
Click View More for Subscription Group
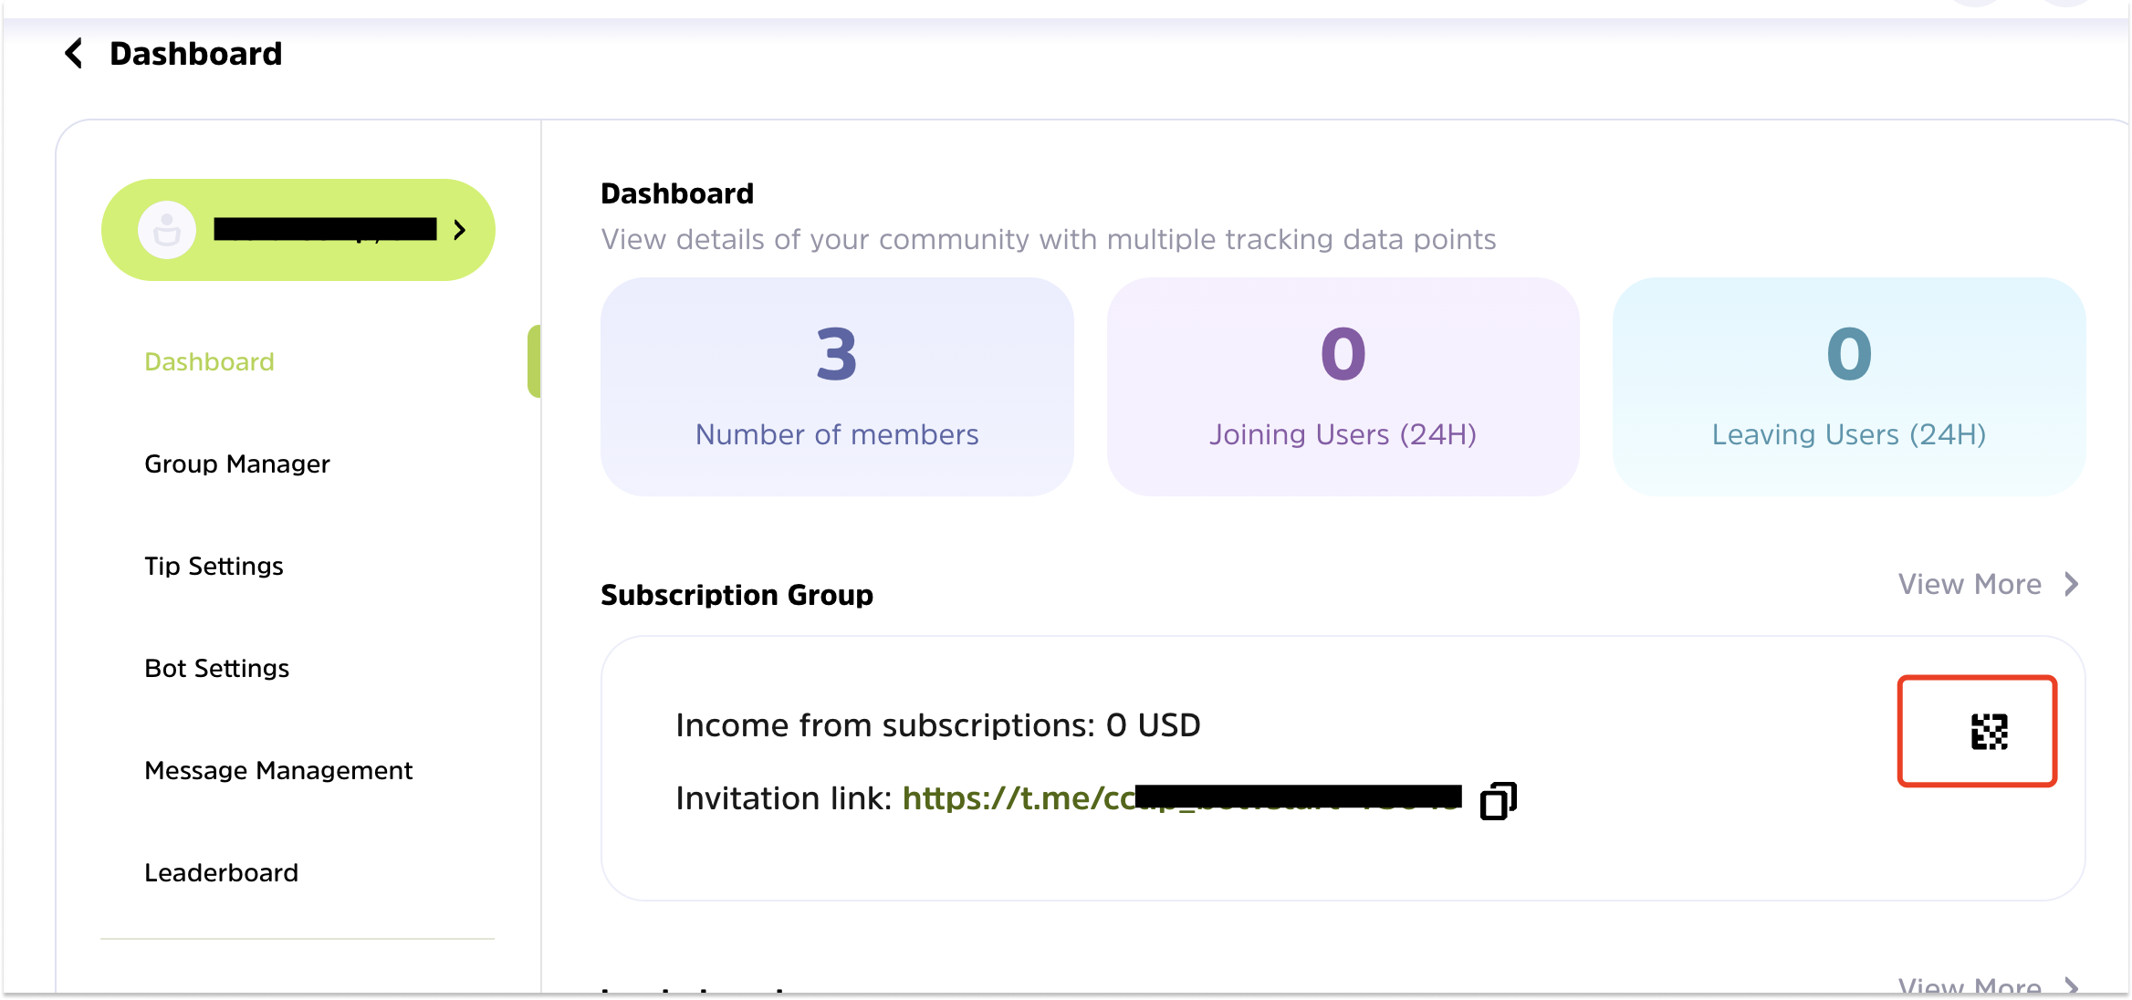[x=1970, y=584]
